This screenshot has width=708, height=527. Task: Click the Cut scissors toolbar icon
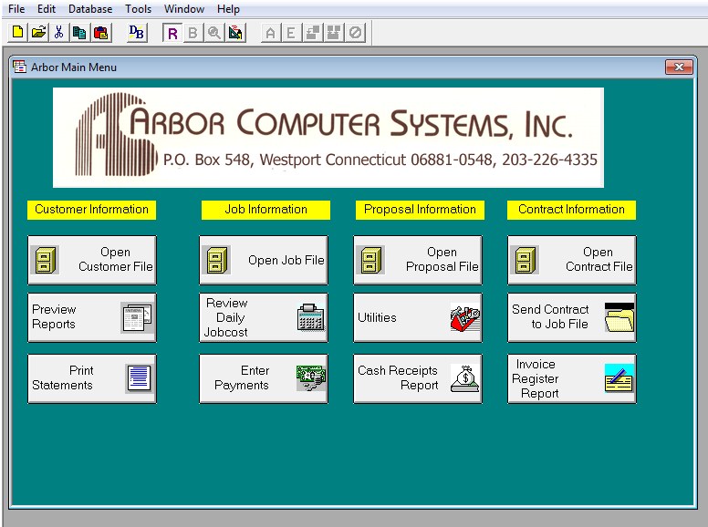click(x=58, y=33)
